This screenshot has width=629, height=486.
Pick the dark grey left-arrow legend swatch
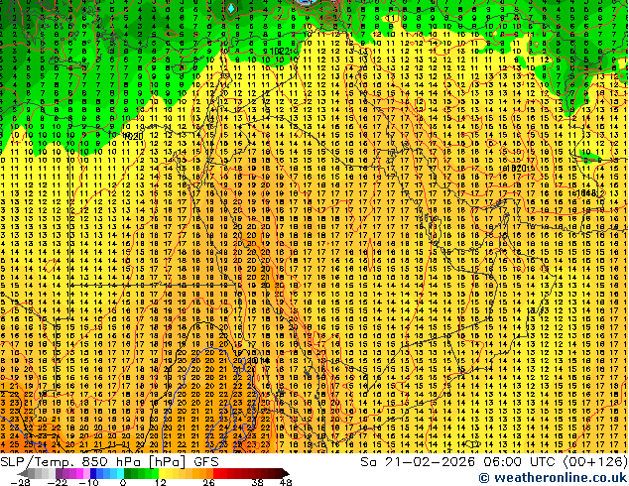coord(23,473)
